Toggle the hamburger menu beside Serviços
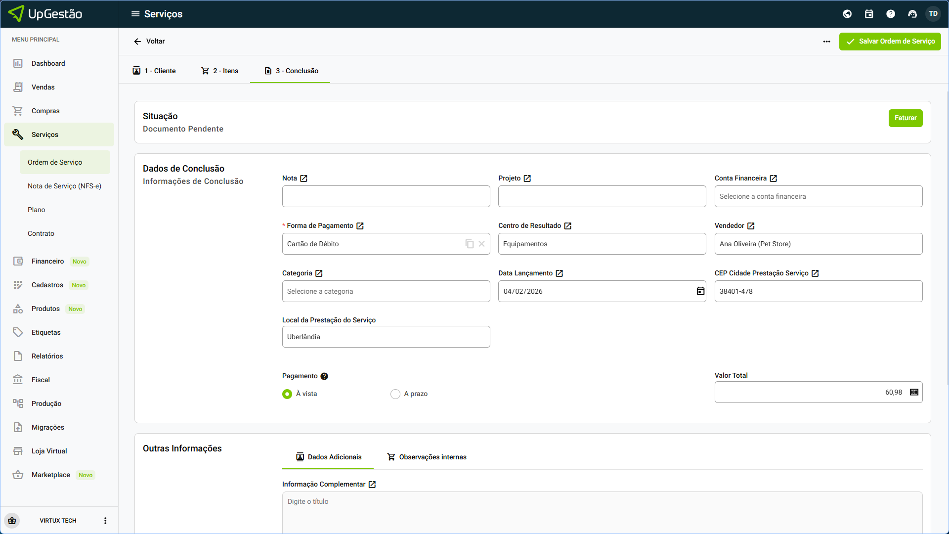 coord(135,14)
